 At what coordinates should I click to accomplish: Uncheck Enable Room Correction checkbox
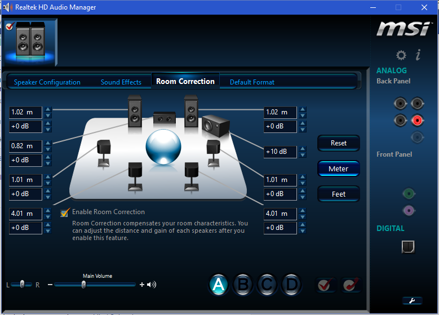65,212
